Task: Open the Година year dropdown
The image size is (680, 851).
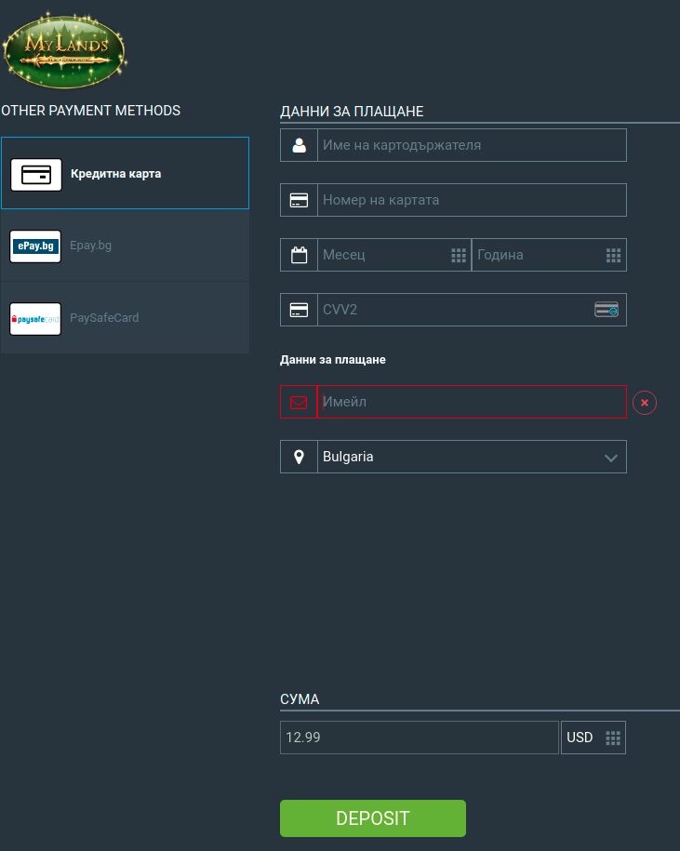Action: 549,255
